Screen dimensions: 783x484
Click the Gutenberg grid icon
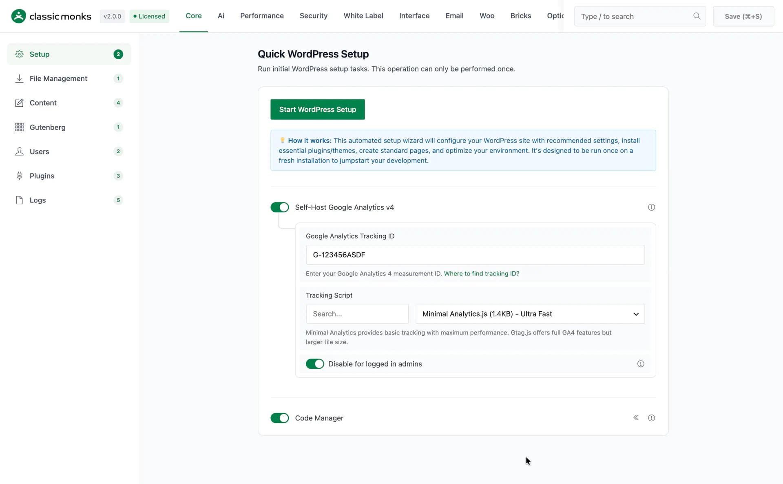(x=19, y=127)
